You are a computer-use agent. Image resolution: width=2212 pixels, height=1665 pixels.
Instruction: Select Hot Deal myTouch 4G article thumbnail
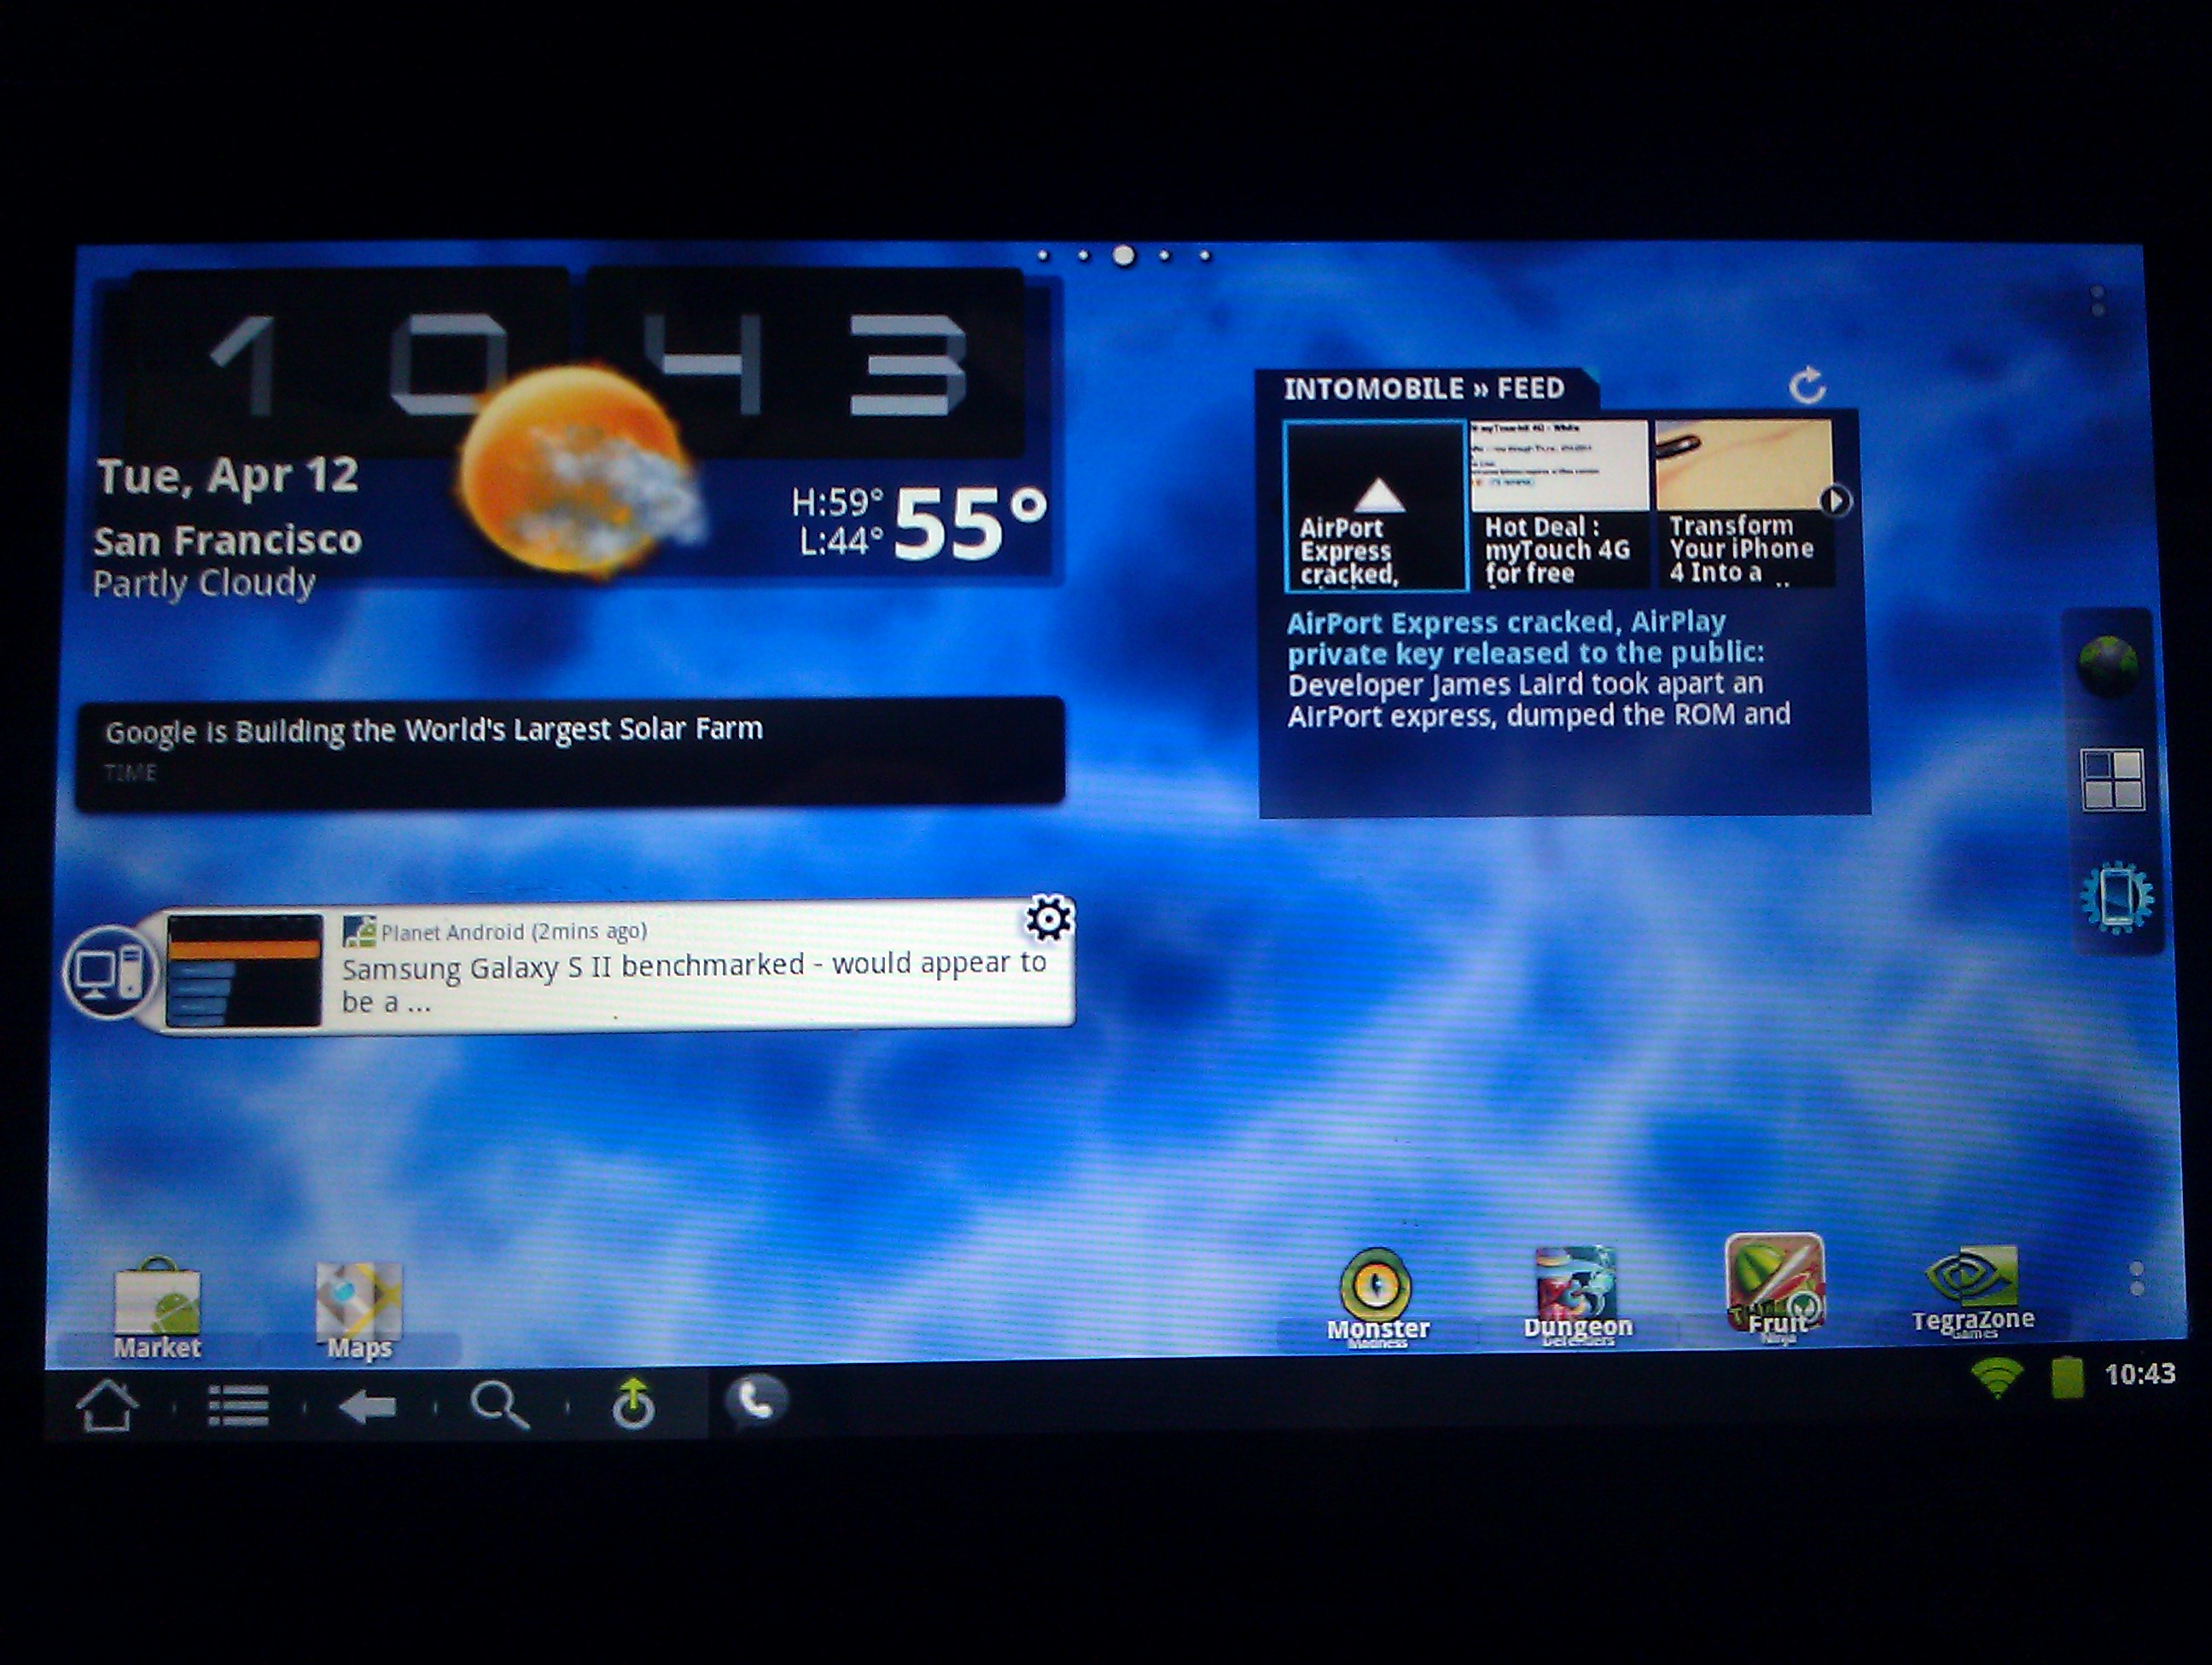pos(1558,505)
